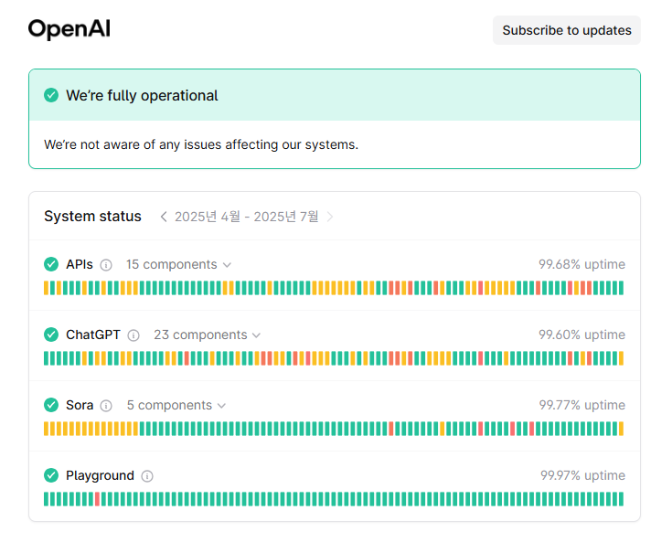The height and width of the screenshot is (542, 672).
Task: Click the APIs 99.68% uptime text
Action: pyautogui.click(x=581, y=264)
